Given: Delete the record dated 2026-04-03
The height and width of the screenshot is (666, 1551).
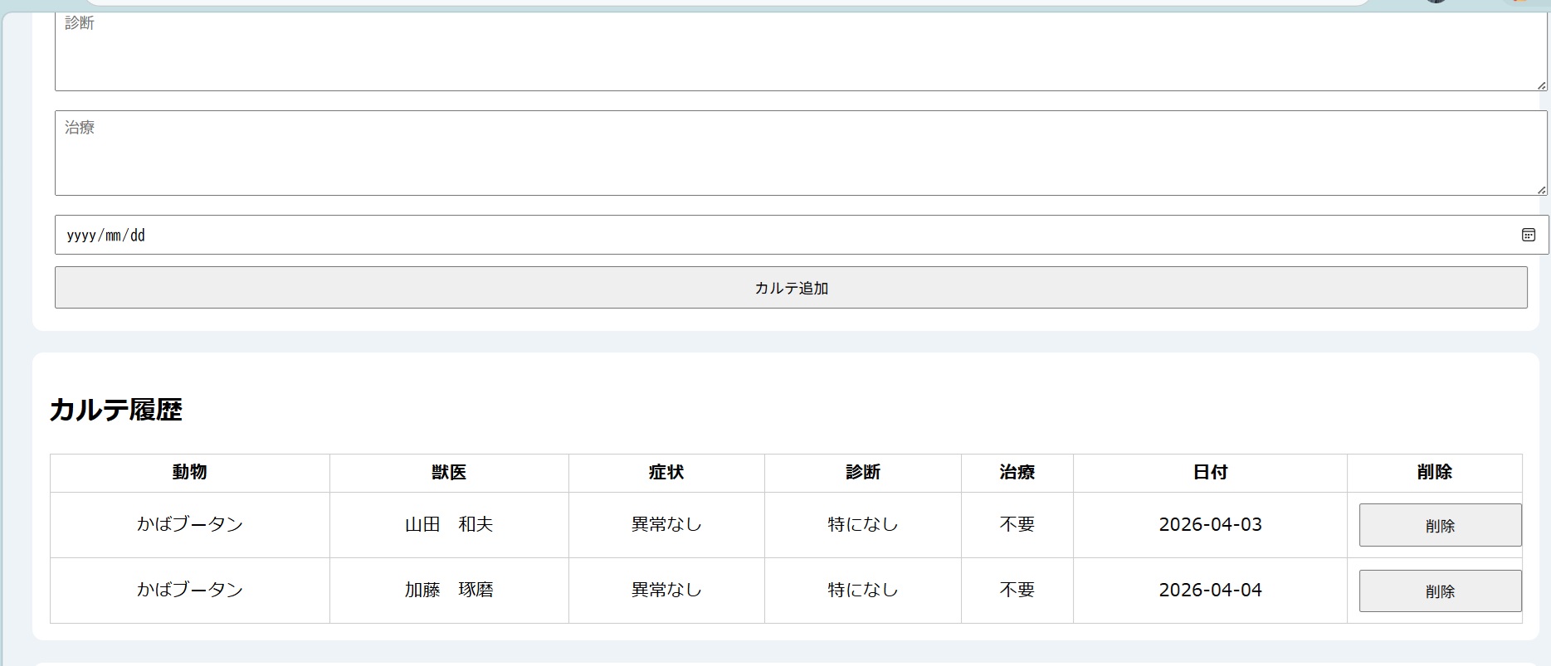Looking at the screenshot, I should point(1440,525).
